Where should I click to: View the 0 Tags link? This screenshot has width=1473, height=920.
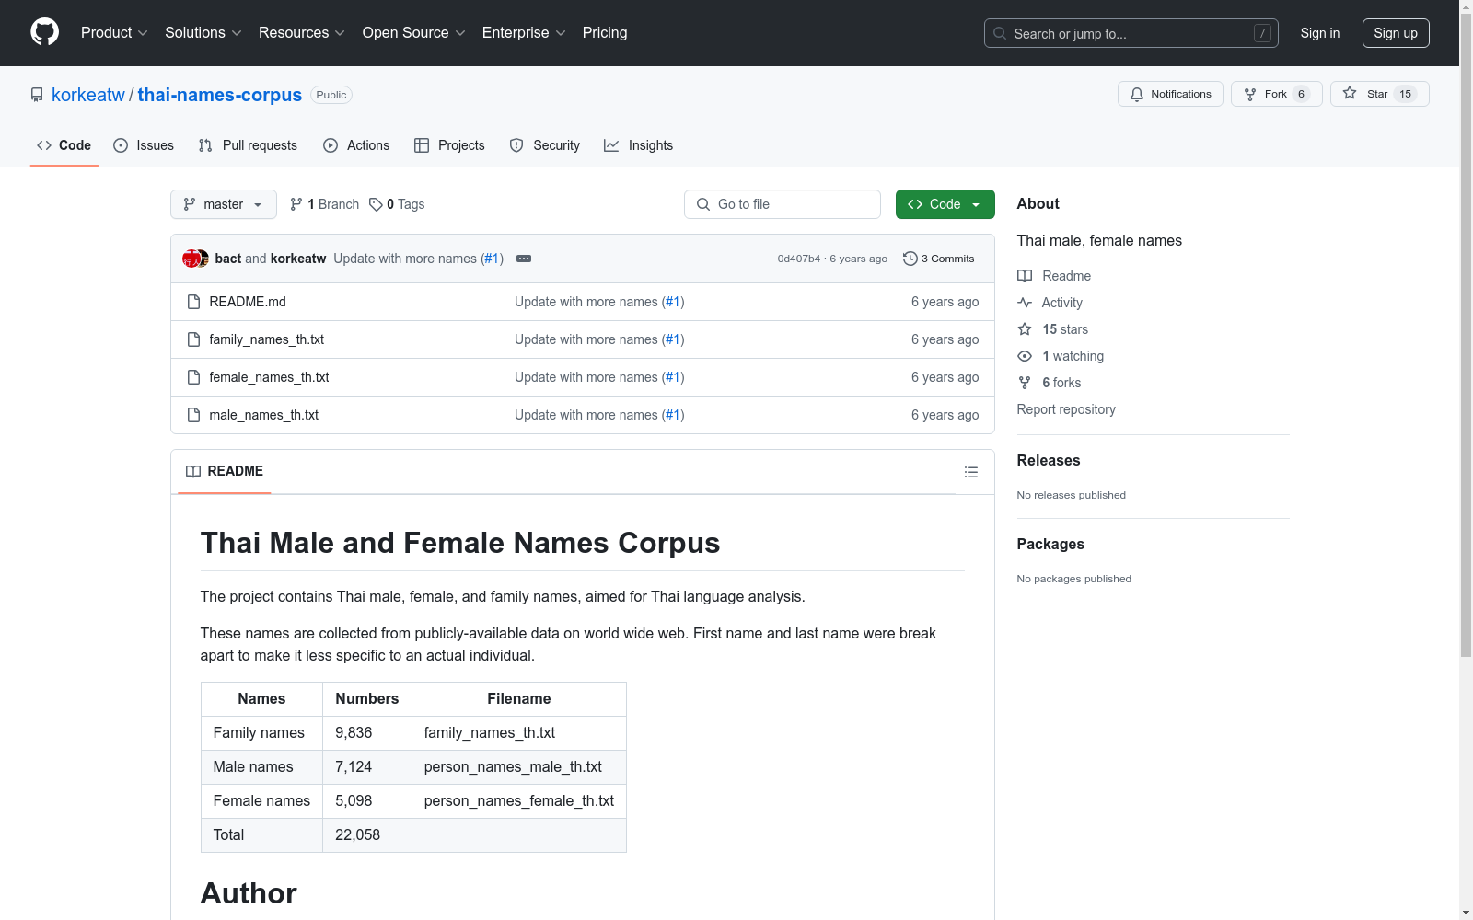coord(397,204)
